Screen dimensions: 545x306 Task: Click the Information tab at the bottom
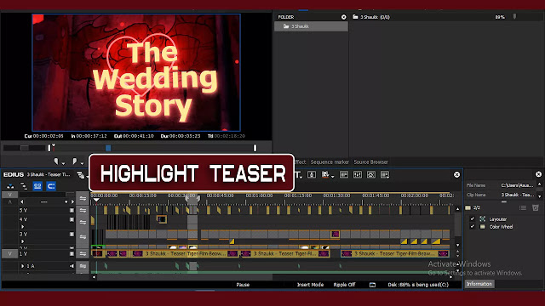tap(479, 284)
